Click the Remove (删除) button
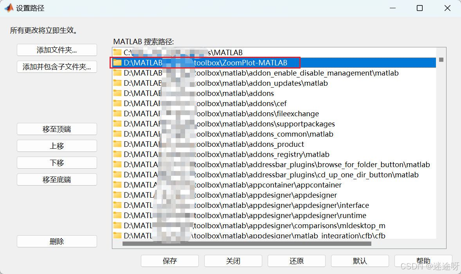The image size is (461, 274). pyautogui.click(x=57, y=242)
